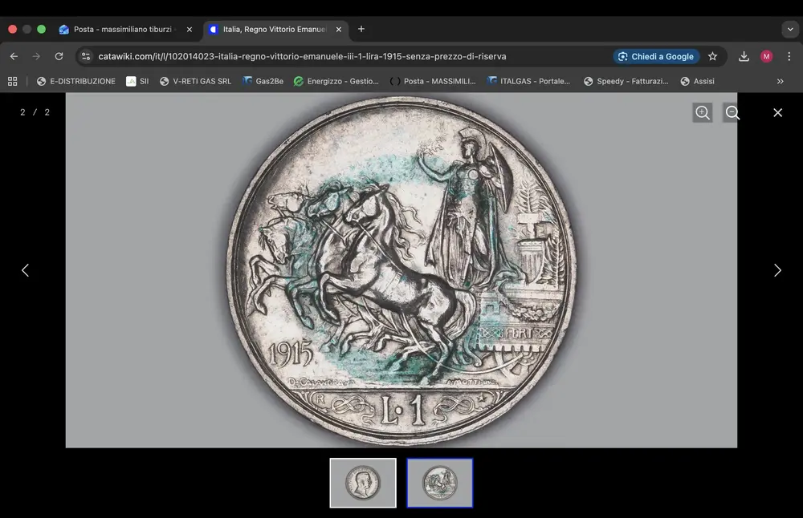803x518 pixels.
Task: Reload the current page
Action: [58, 56]
